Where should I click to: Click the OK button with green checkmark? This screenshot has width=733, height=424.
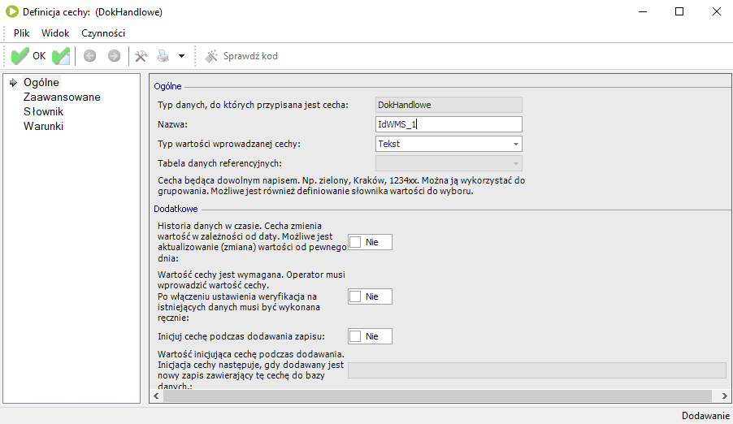coord(28,56)
